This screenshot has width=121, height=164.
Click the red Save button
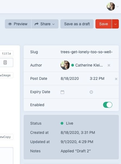[104, 24]
